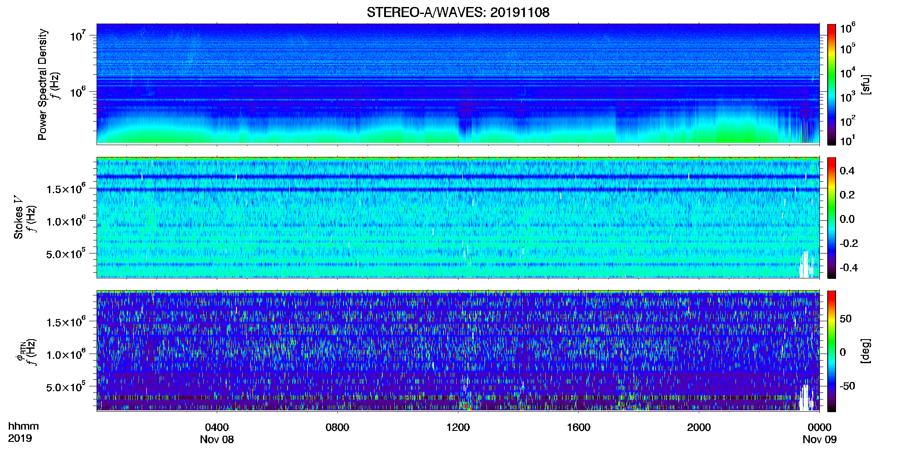Click the 10^6 frequency tick in top panel

coord(77,92)
